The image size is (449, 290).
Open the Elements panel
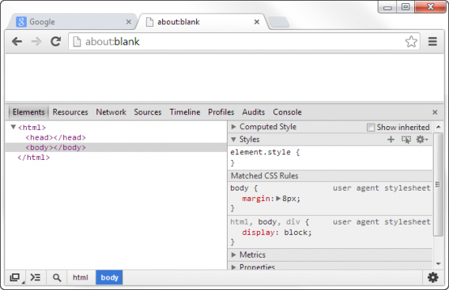coord(28,112)
